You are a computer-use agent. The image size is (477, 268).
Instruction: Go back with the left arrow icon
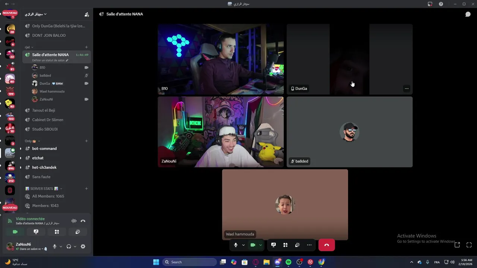coord(7,4)
